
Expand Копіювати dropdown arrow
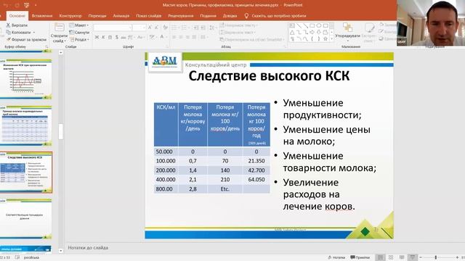click(34, 32)
